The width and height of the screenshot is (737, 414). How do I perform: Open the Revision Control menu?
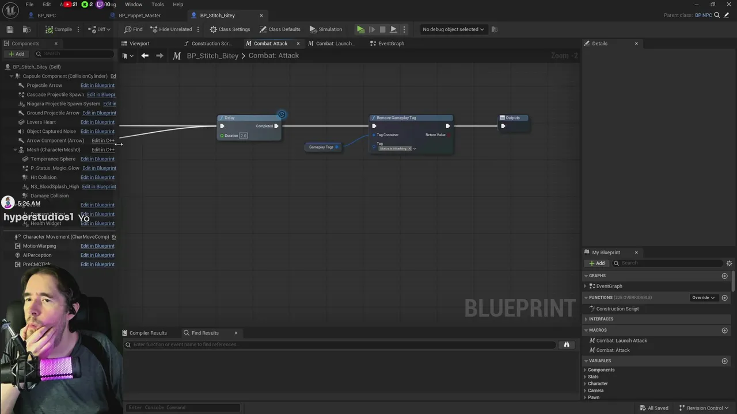coord(704,408)
